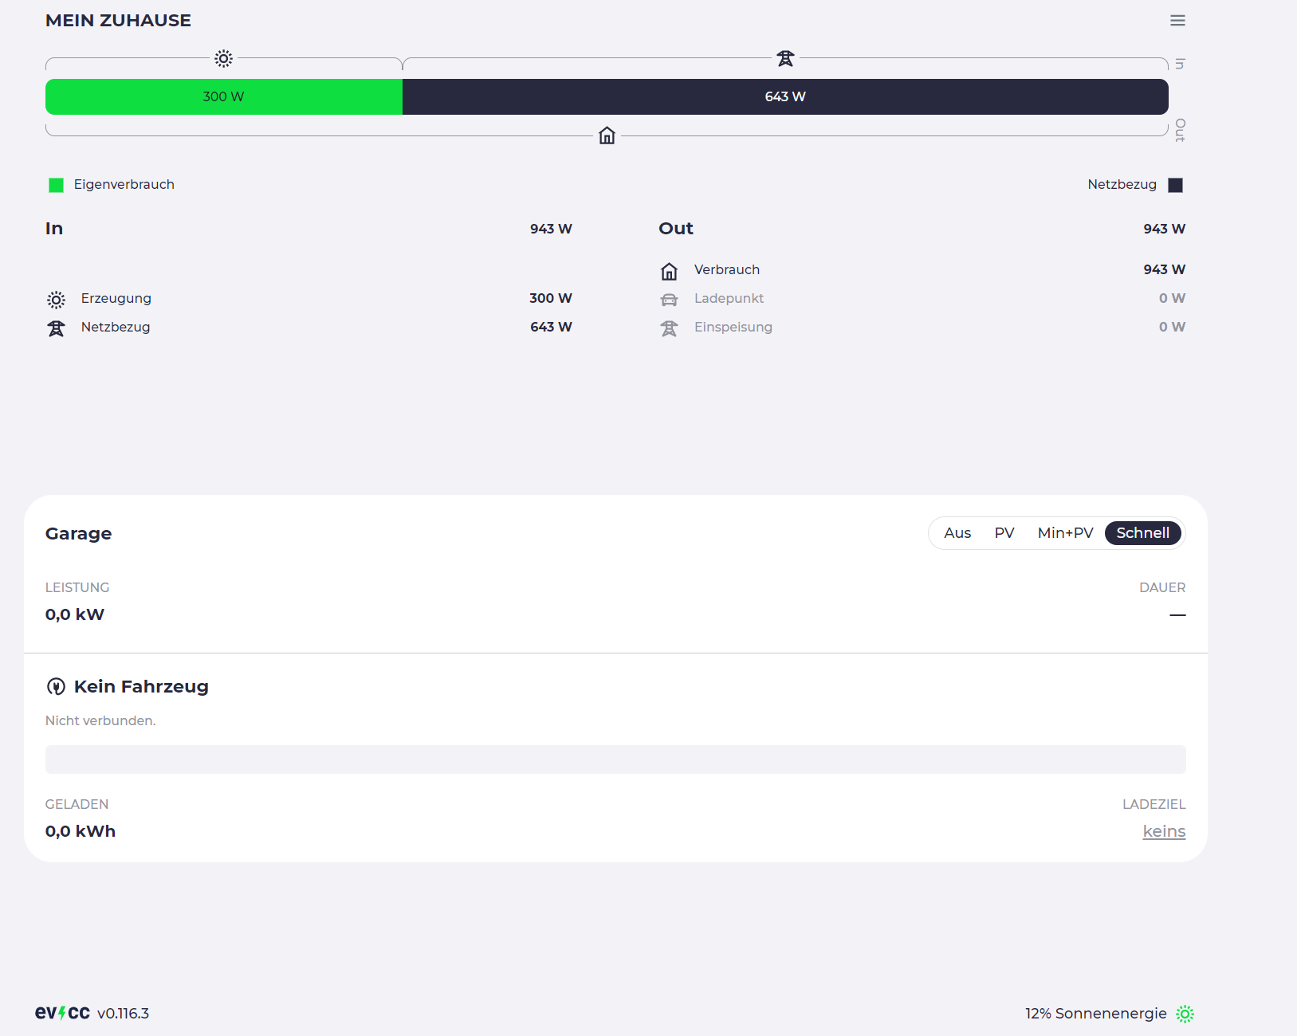Select the Schnell mode tab
The width and height of the screenshot is (1297, 1036).
click(x=1143, y=532)
